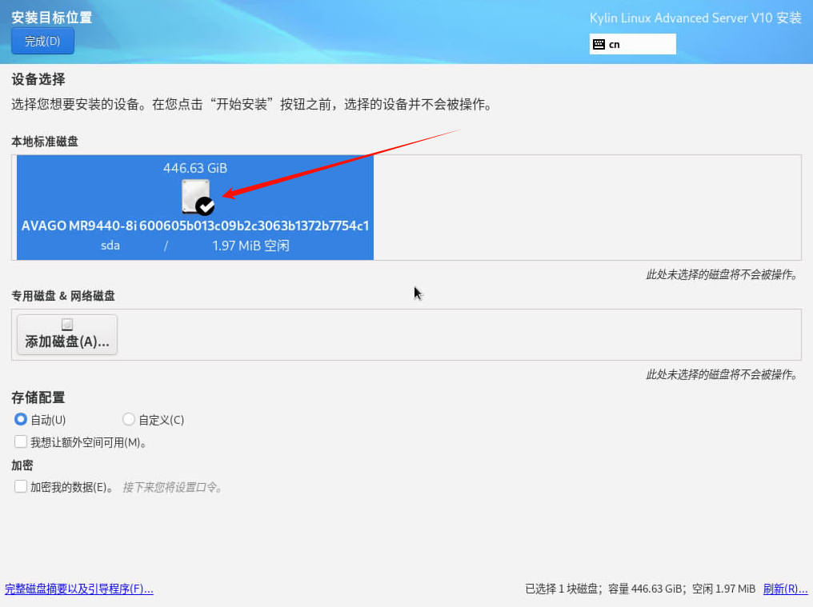Click the 446.63 GiB capacity label
813x607 pixels.
pyautogui.click(x=195, y=168)
